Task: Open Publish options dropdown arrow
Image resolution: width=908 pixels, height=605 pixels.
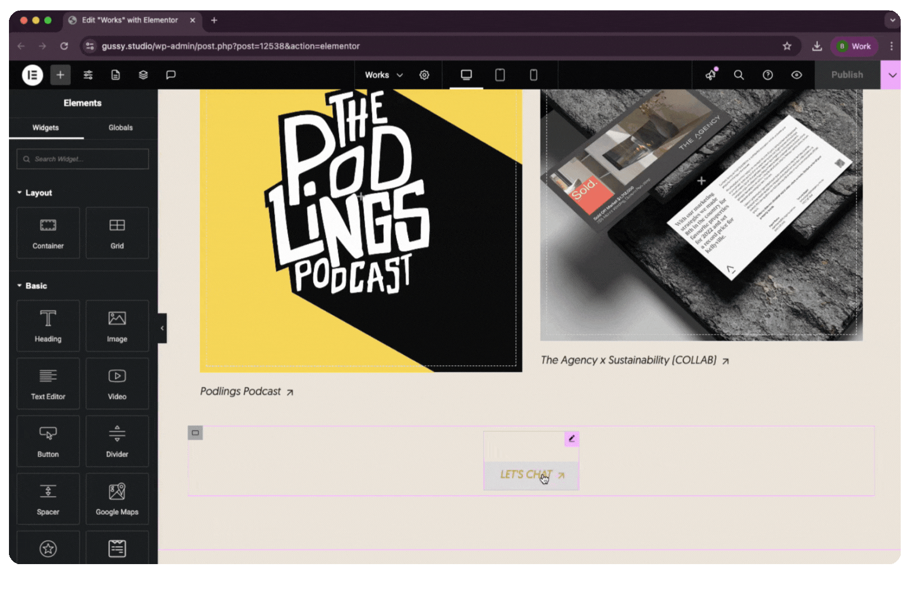Action: click(x=892, y=75)
